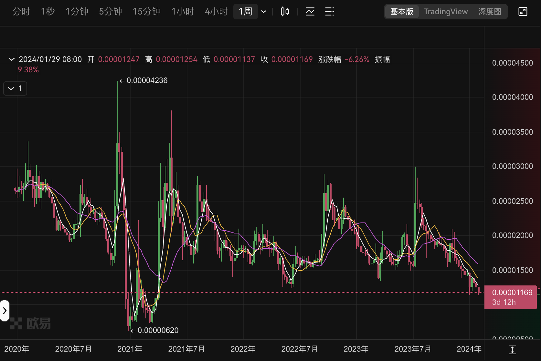541x361 pixels.
Task: Select the 1小时 interval
Action: tap(183, 12)
